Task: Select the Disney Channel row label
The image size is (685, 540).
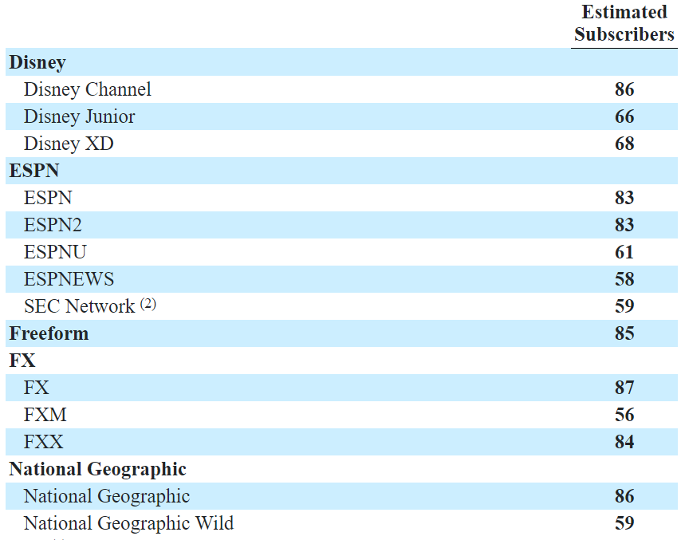Action: (88, 89)
